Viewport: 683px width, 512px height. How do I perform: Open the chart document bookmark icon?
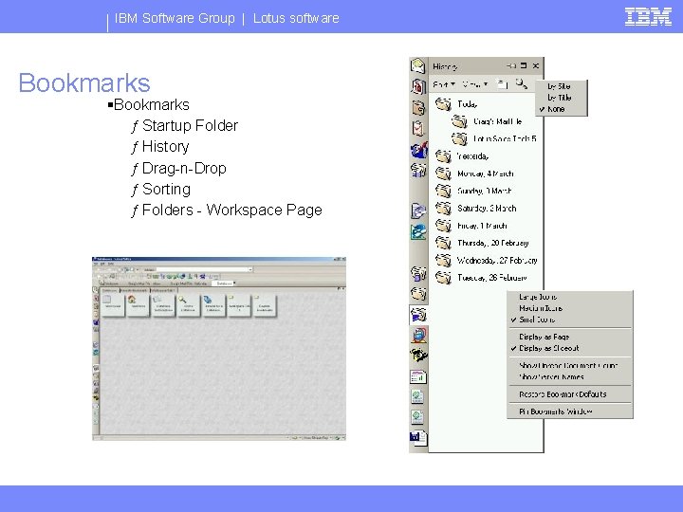[x=418, y=376]
